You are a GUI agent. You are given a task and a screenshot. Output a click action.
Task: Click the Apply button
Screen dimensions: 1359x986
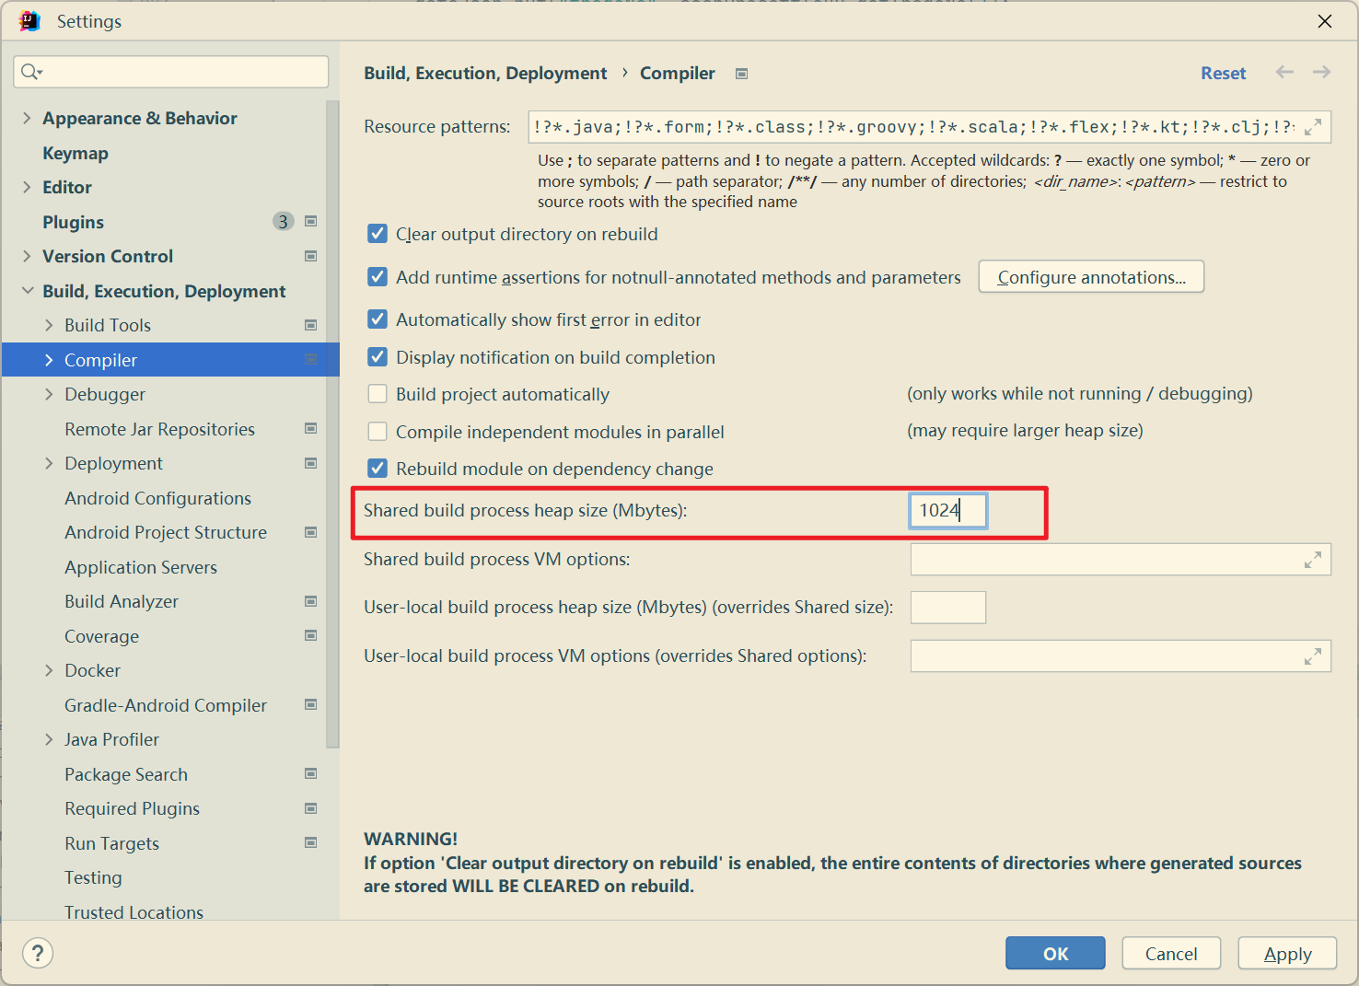pos(1287,954)
